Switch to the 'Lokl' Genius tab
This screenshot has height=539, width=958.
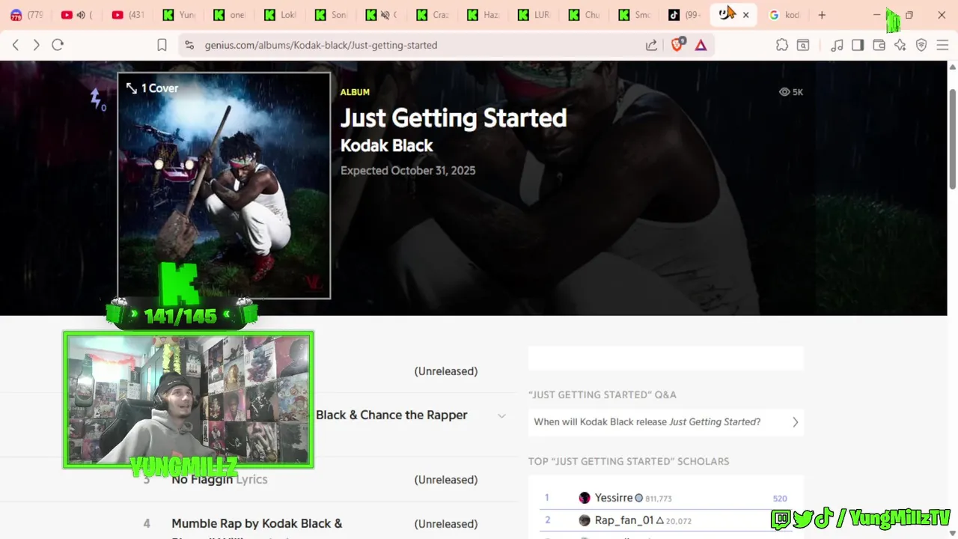(281, 15)
